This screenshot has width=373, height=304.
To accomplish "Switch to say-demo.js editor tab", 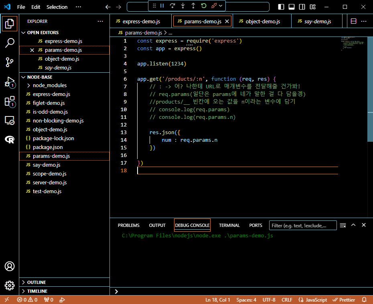I will click(x=316, y=21).
